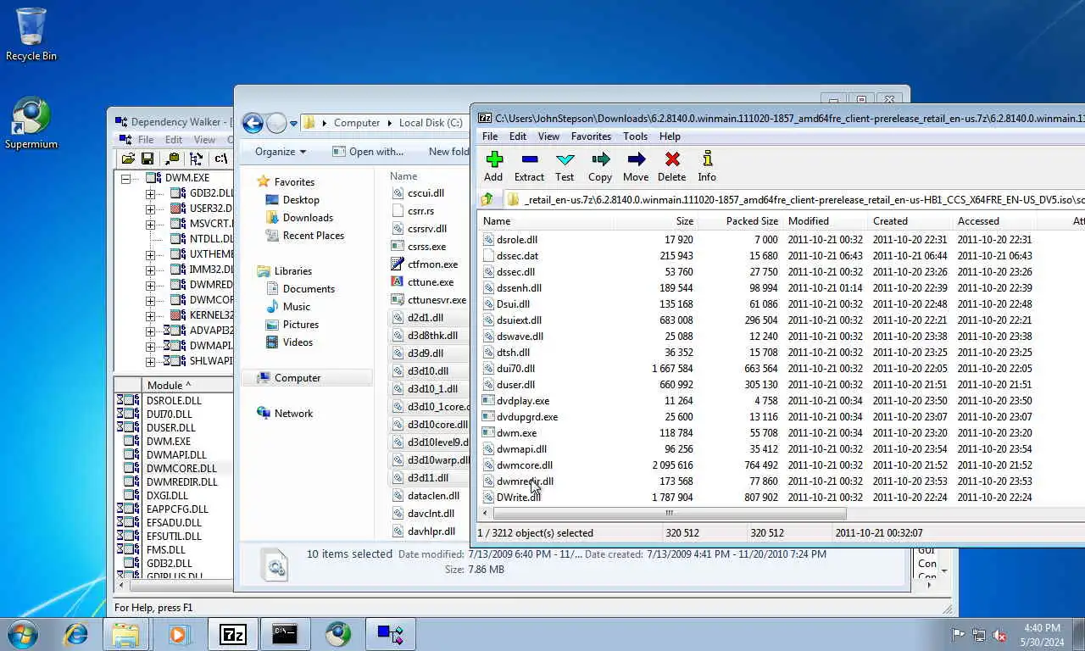Click the 7-Zip address path field
Screen dimensions: 1085x651
[795, 200]
